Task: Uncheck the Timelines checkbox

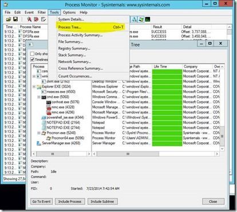Action: pyautogui.click(x=33, y=60)
